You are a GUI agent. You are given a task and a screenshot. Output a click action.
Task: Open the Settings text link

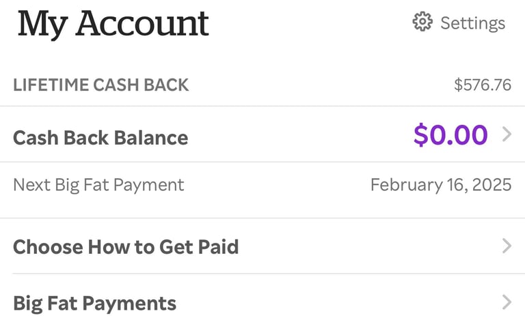pyautogui.click(x=472, y=23)
